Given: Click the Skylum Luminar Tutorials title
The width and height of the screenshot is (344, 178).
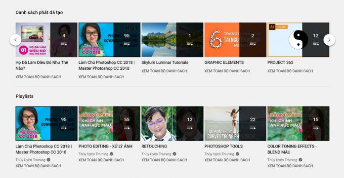Looking at the screenshot, I should point(165,62).
